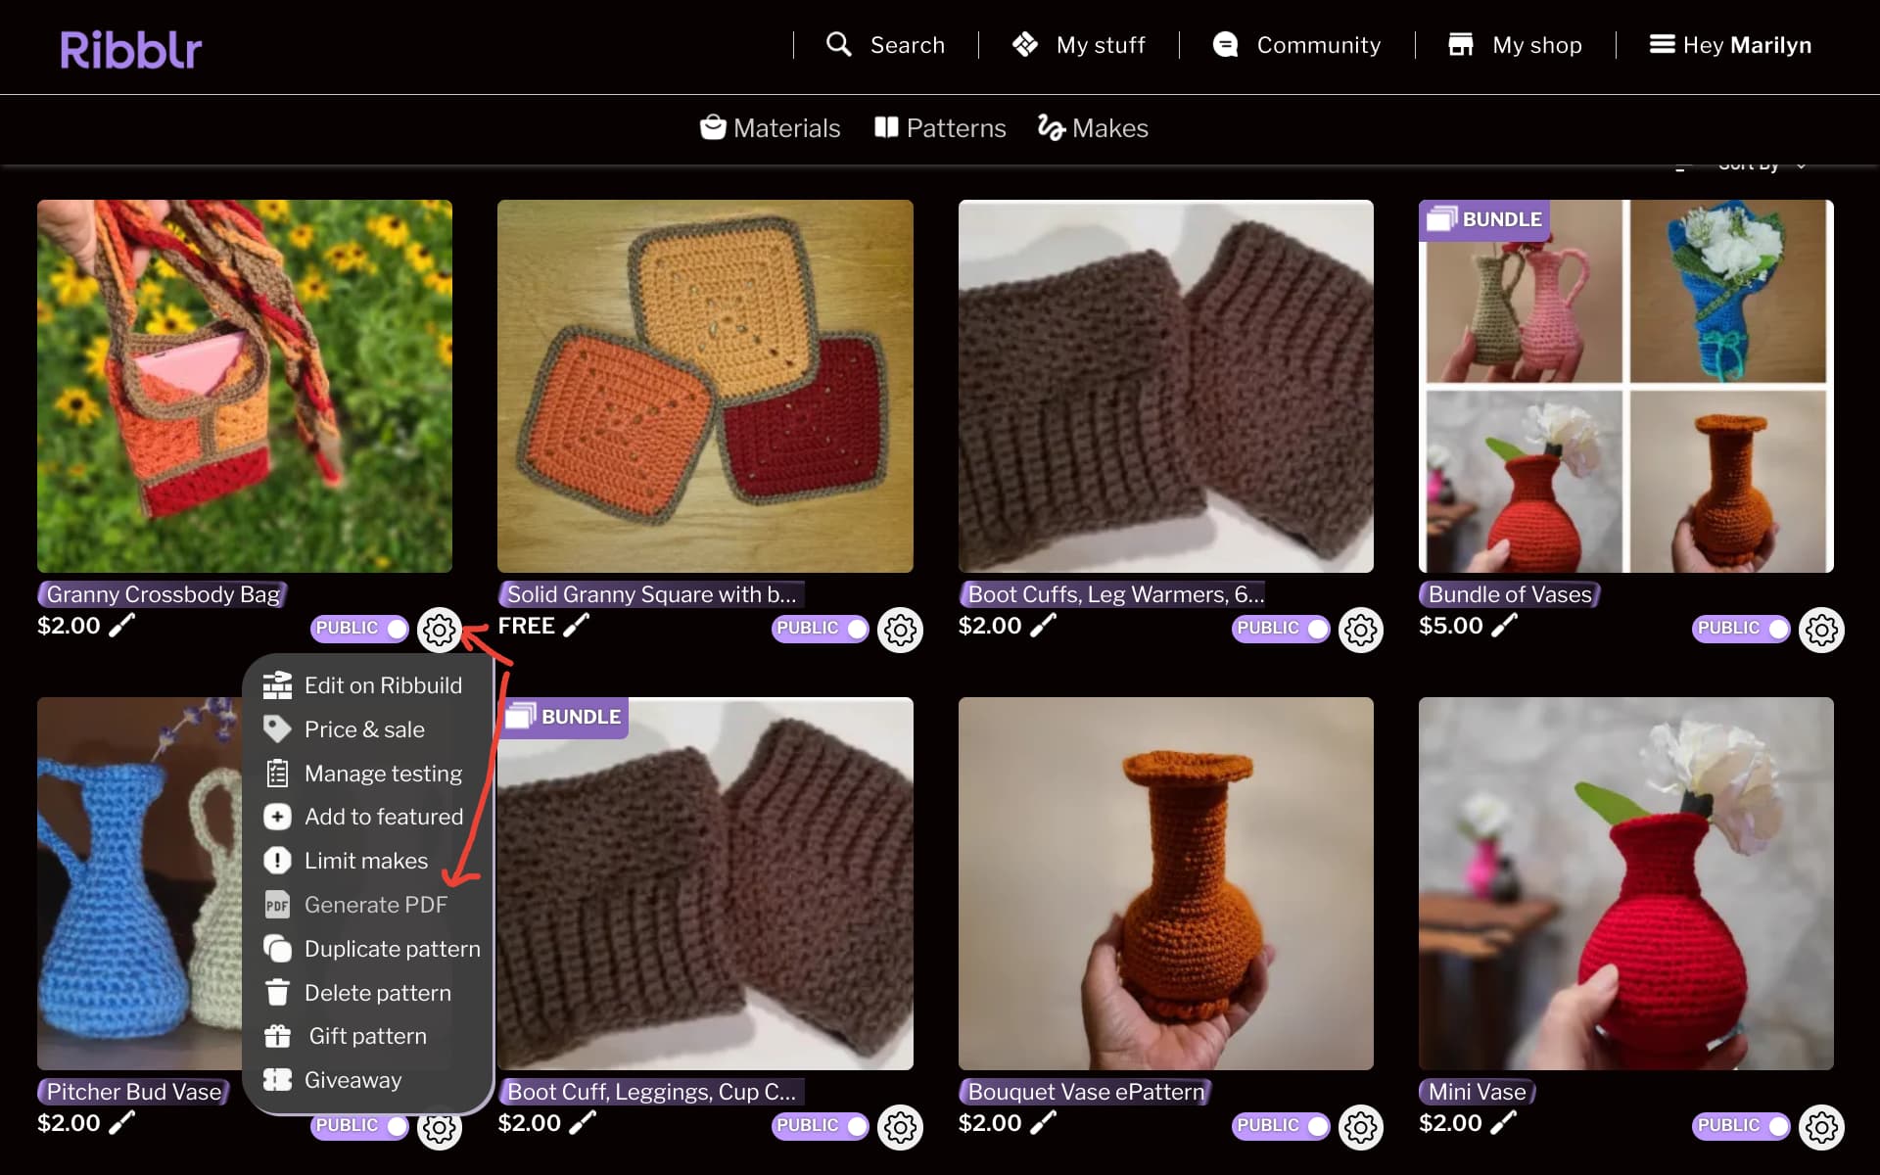Click the Patterns book icon

coord(886,127)
